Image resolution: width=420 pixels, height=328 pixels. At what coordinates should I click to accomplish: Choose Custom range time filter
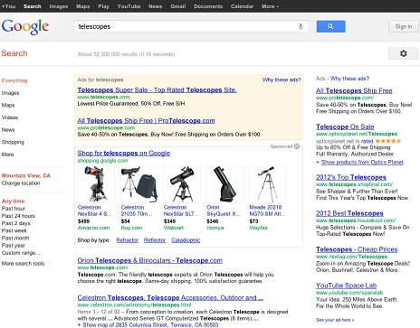click(x=21, y=253)
